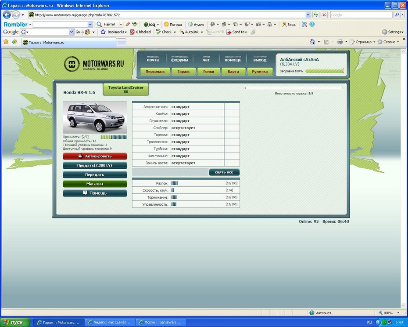Open the Гонки navigation menu item
The height and width of the screenshot is (327, 408).
point(208,71)
